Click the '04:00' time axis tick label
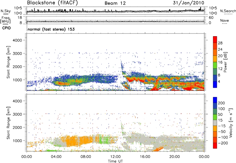The image size is (236, 163). click(x=56, y=157)
